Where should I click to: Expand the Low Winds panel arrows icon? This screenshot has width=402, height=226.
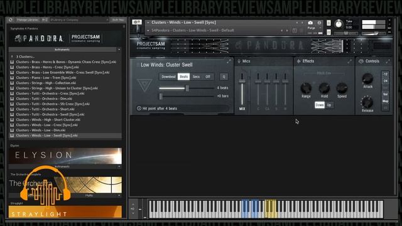point(229,62)
